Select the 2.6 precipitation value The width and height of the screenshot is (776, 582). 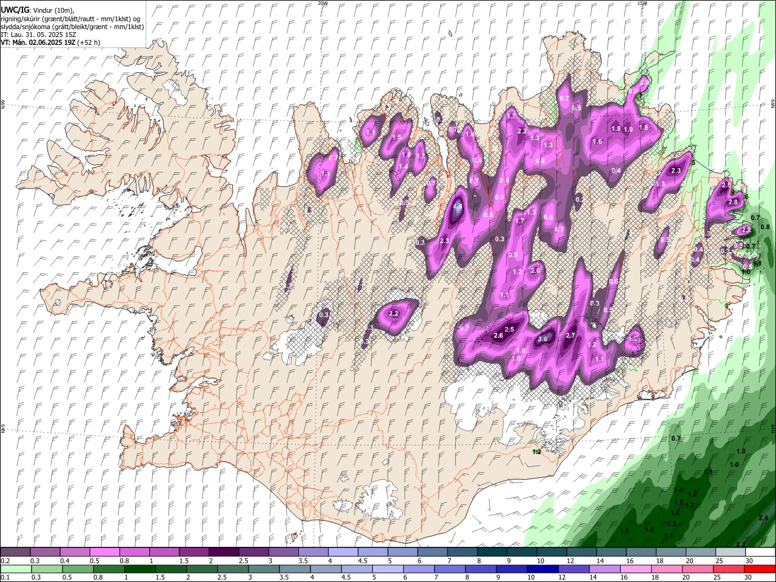click(x=498, y=335)
